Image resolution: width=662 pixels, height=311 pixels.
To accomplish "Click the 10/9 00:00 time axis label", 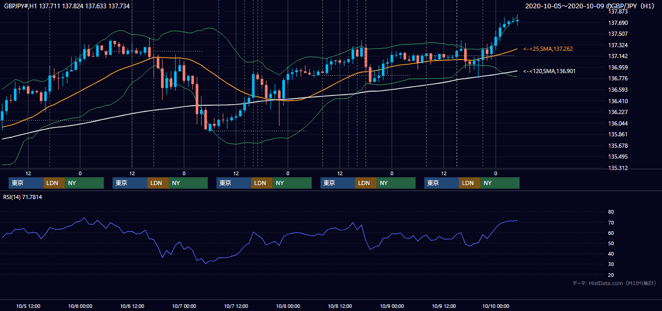I will tap(392, 306).
